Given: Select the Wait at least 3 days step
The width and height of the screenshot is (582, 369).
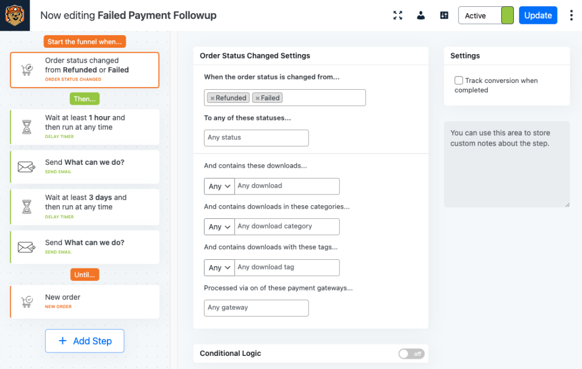Looking at the screenshot, I should [x=85, y=207].
